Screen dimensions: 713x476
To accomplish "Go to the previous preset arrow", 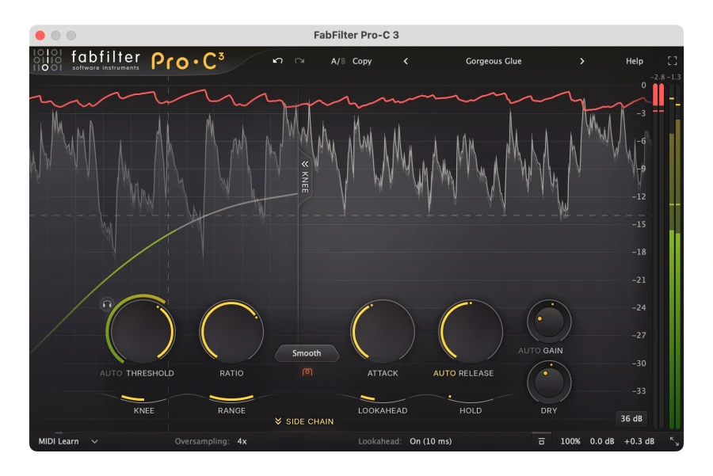I will click(406, 61).
